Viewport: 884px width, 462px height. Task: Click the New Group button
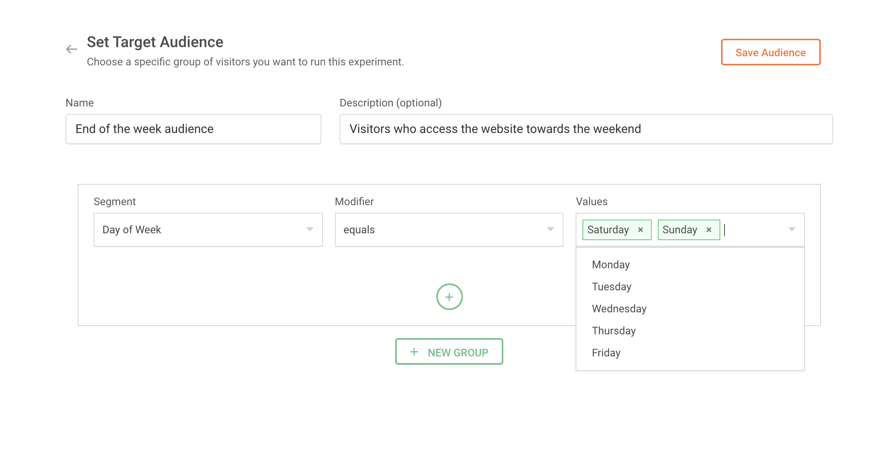click(x=449, y=352)
